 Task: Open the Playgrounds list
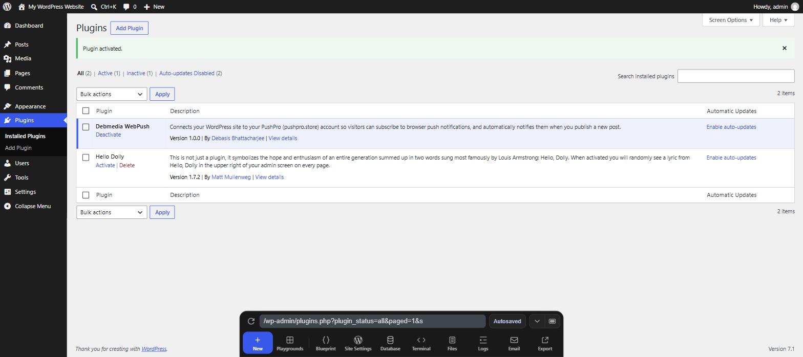[290, 343]
